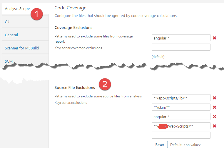Image resolution: width=224 pixels, height=148 pixels.
Task: Focus the empty source exclusion input
Action: 181,135
